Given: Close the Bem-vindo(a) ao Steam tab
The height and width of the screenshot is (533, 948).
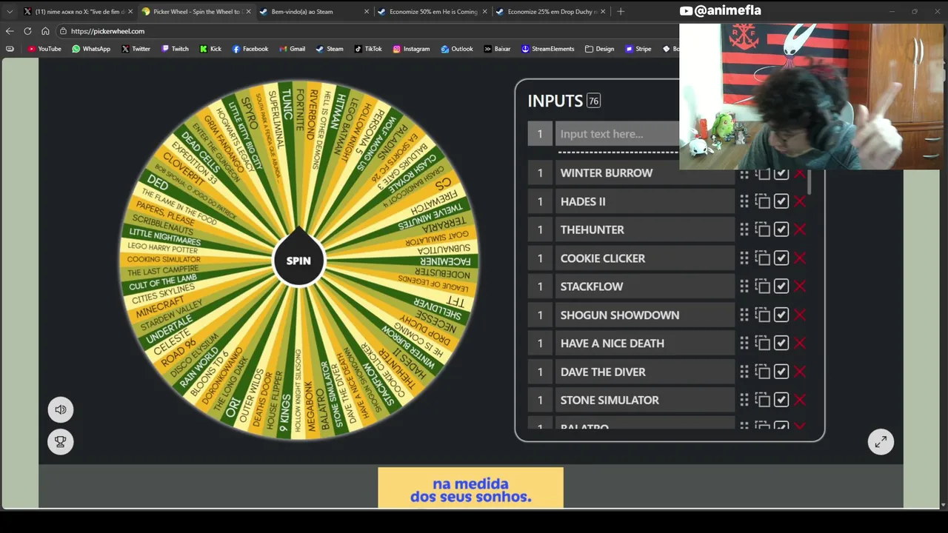Looking at the screenshot, I should (367, 12).
